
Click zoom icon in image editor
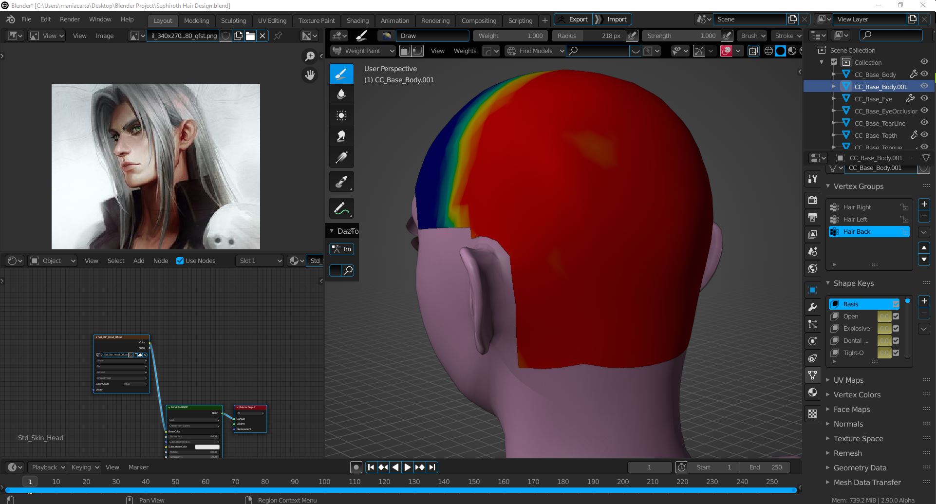tap(310, 56)
